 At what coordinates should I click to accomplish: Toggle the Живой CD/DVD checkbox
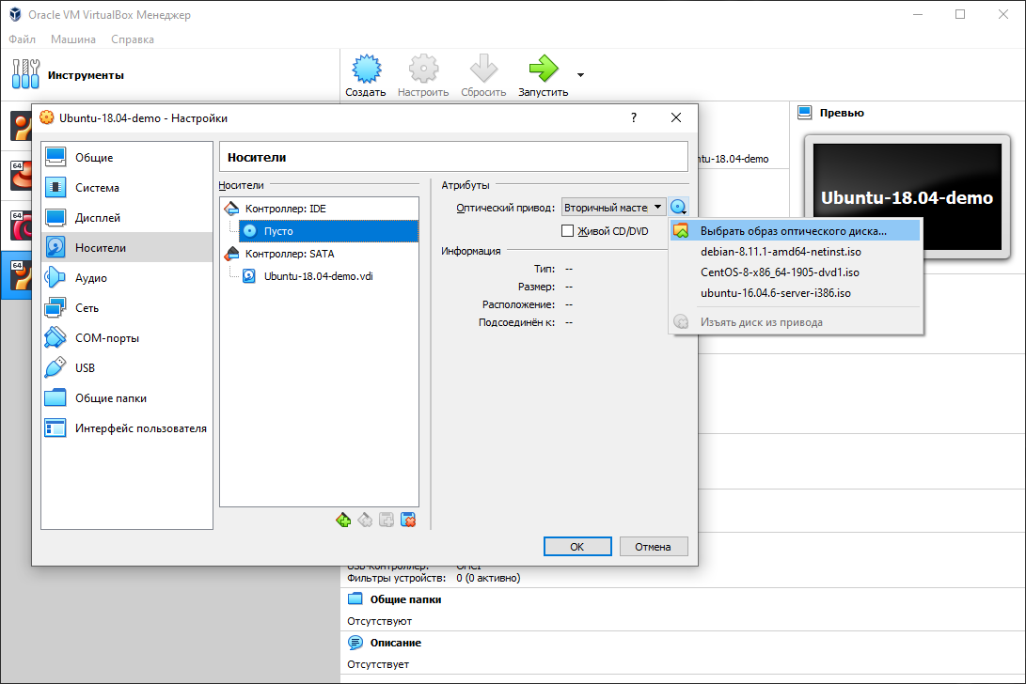click(x=567, y=231)
